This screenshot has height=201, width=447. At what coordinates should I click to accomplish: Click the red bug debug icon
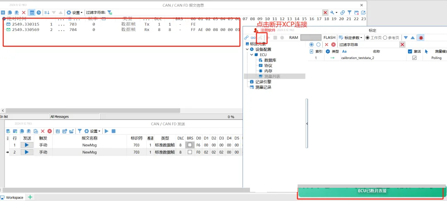click(x=421, y=38)
